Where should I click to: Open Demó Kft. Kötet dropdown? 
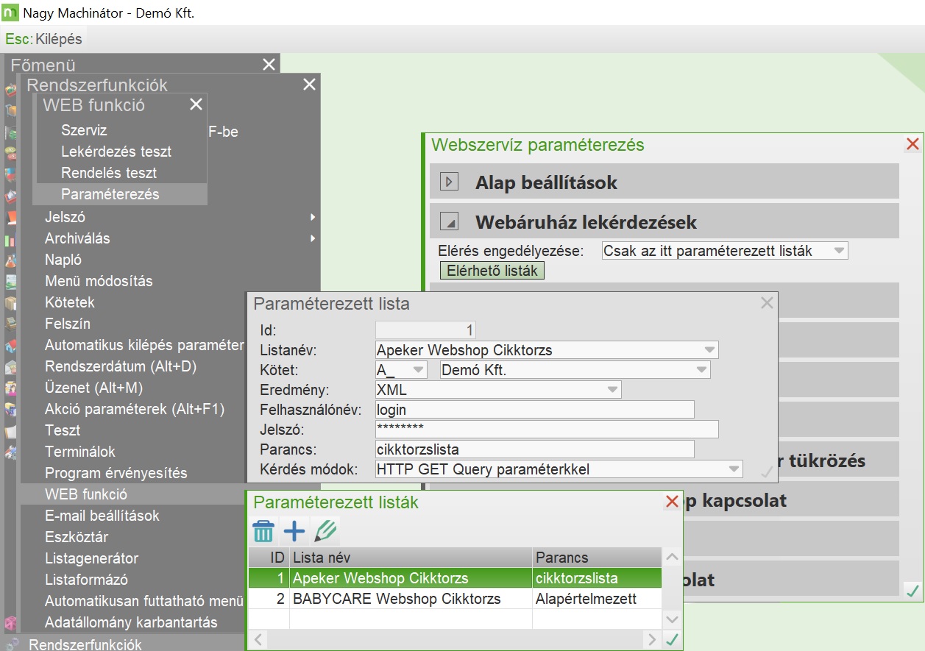tap(701, 370)
